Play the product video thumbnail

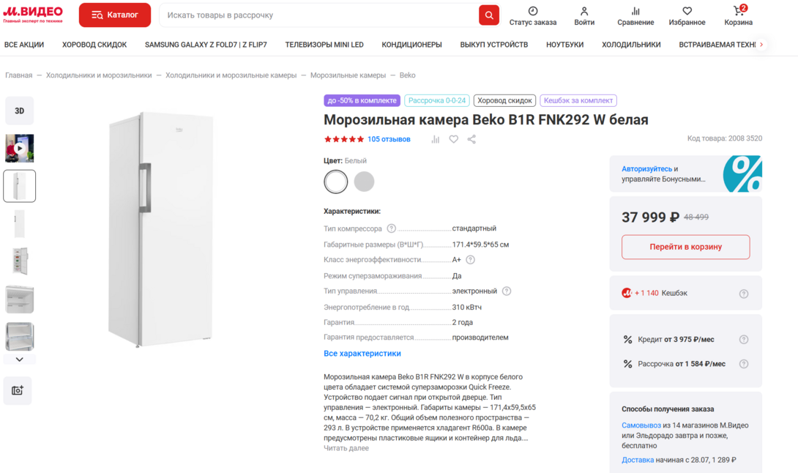19,148
